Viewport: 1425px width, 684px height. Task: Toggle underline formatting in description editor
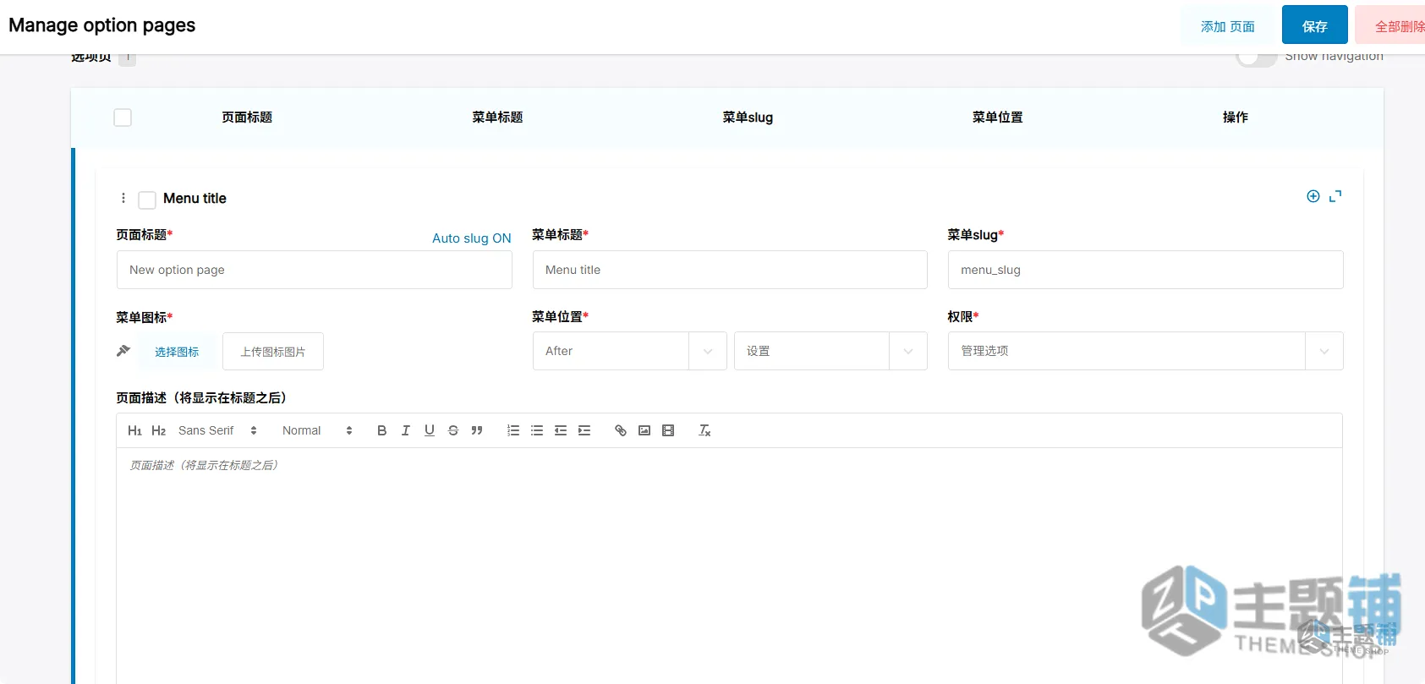[429, 430]
